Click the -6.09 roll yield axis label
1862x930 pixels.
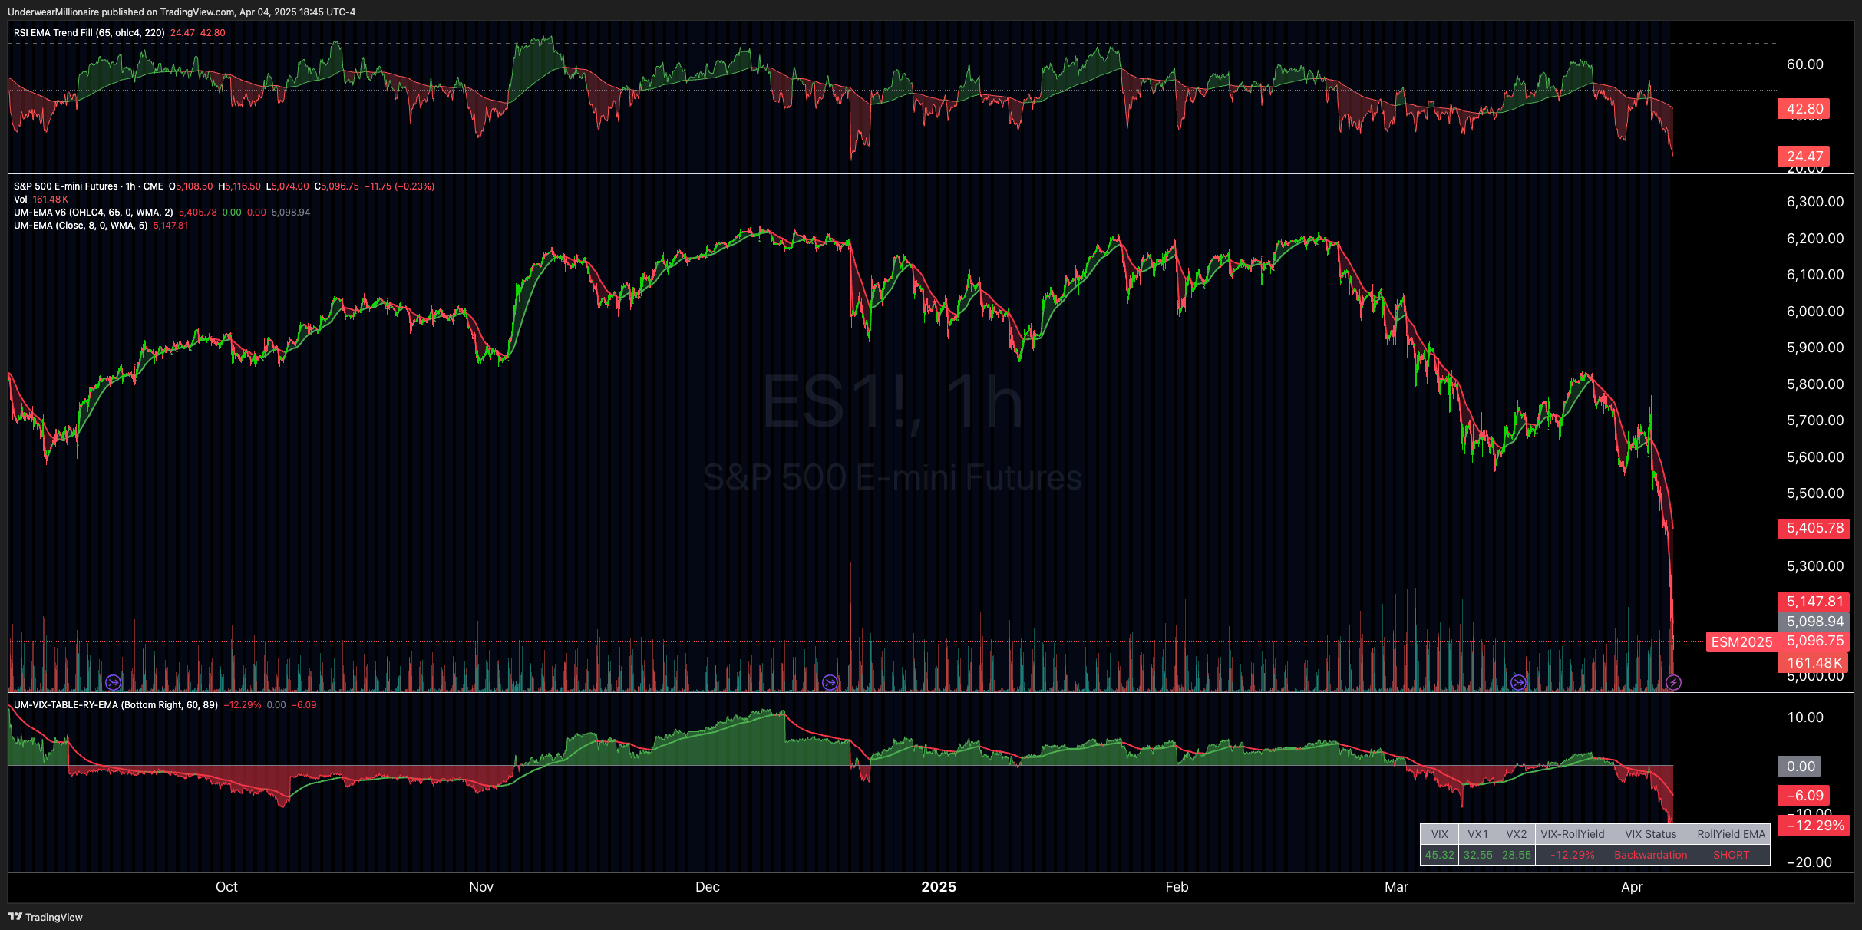pos(1804,796)
